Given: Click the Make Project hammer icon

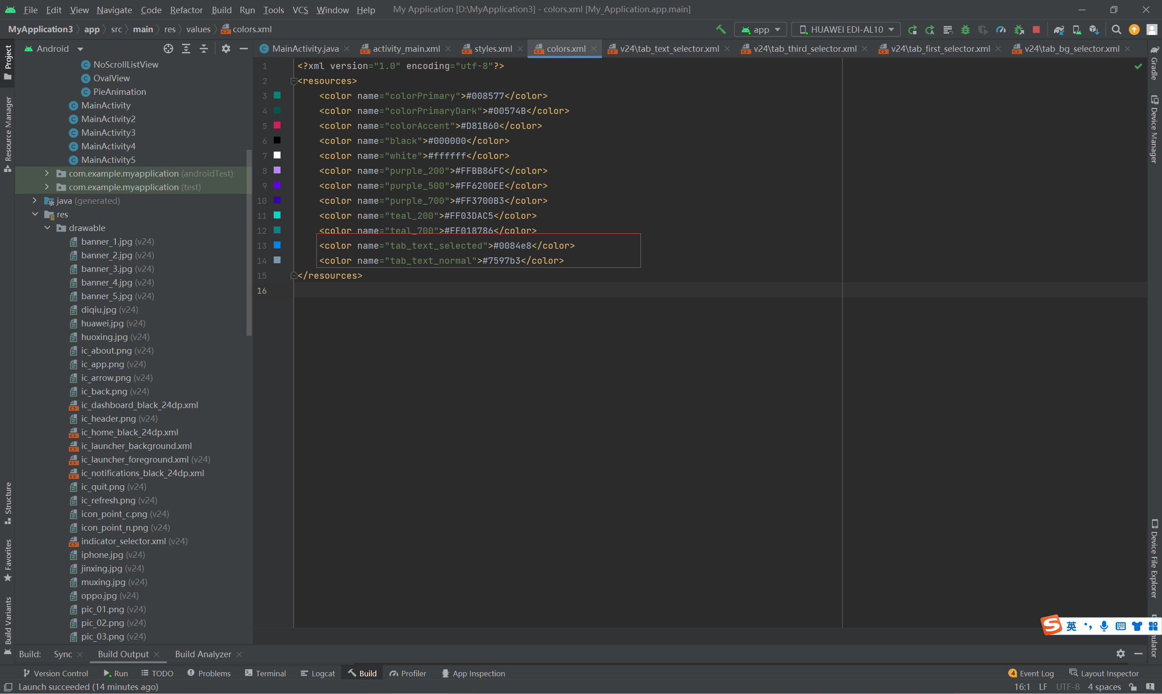Looking at the screenshot, I should (721, 30).
